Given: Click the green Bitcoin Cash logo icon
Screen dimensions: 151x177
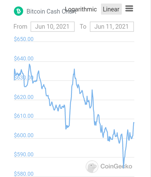Looking at the screenshot, I should (19, 11).
